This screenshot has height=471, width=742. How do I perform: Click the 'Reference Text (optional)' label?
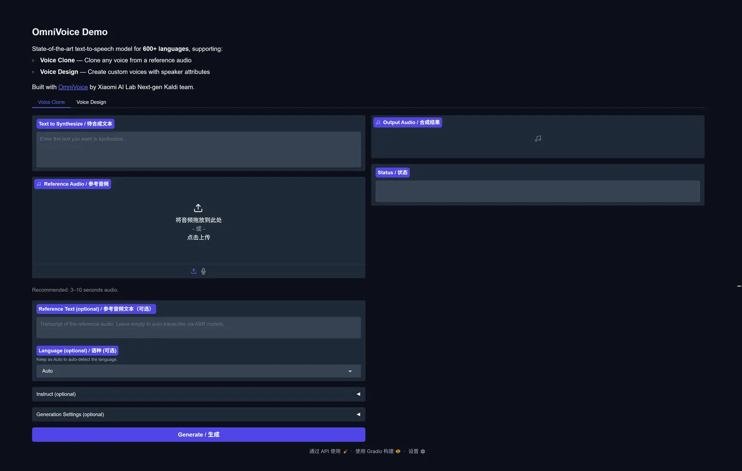pyautogui.click(x=96, y=309)
